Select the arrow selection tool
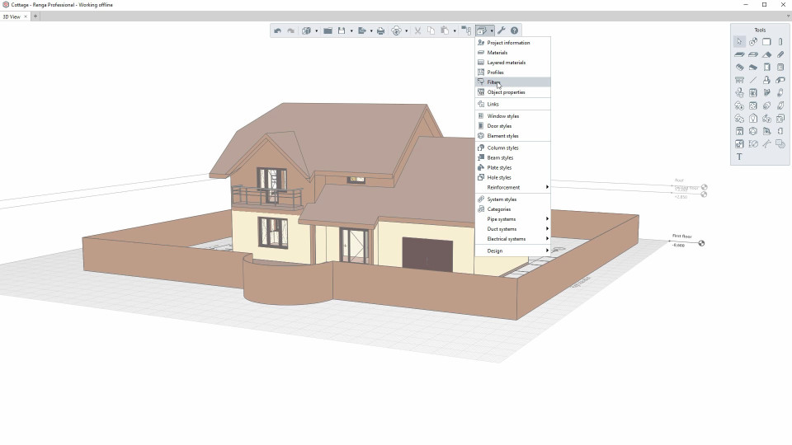This screenshot has height=445, width=792. (739, 42)
